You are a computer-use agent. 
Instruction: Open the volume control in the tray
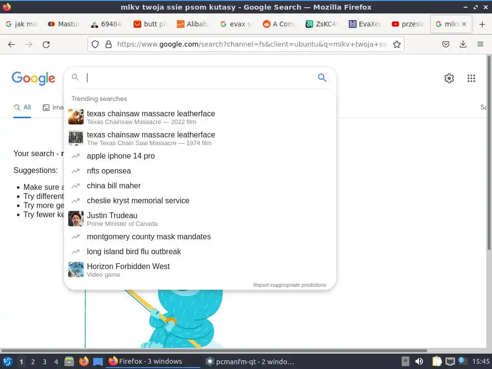[419, 361]
